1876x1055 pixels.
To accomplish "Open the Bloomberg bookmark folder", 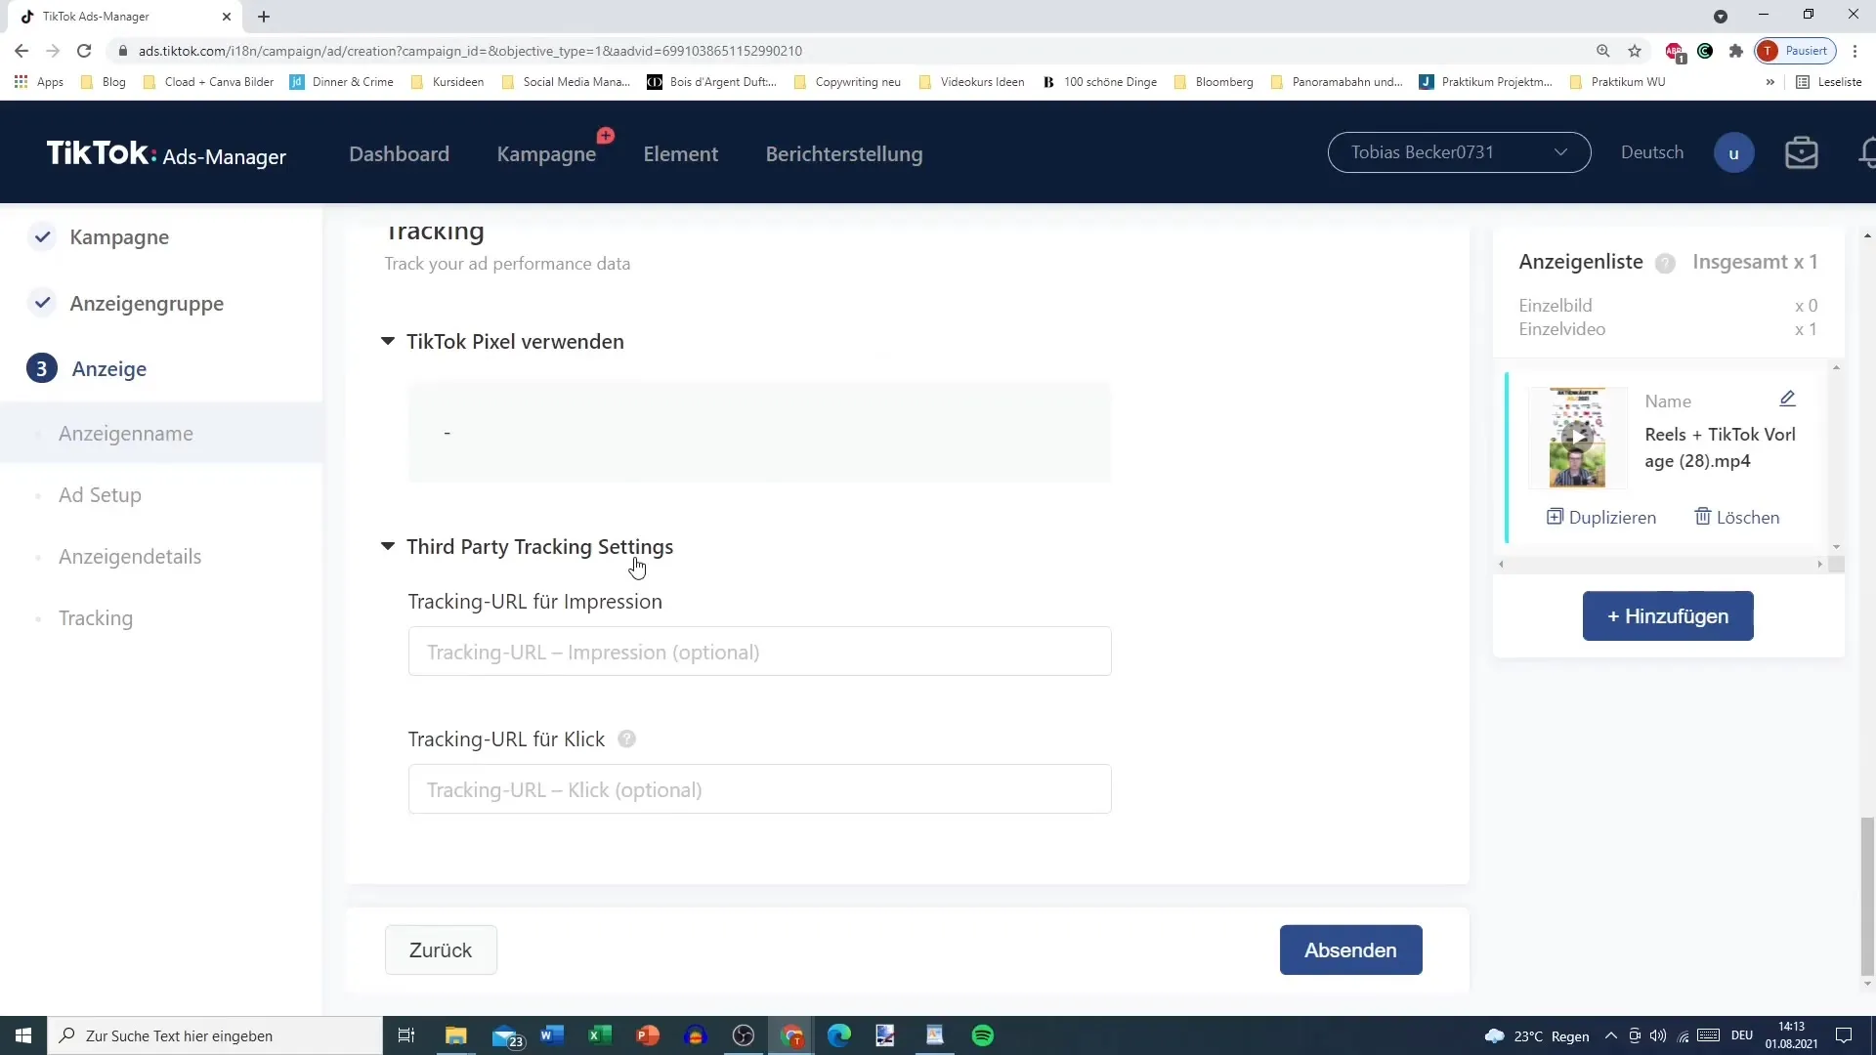I will pyautogui.click(x=1214, y=82).
